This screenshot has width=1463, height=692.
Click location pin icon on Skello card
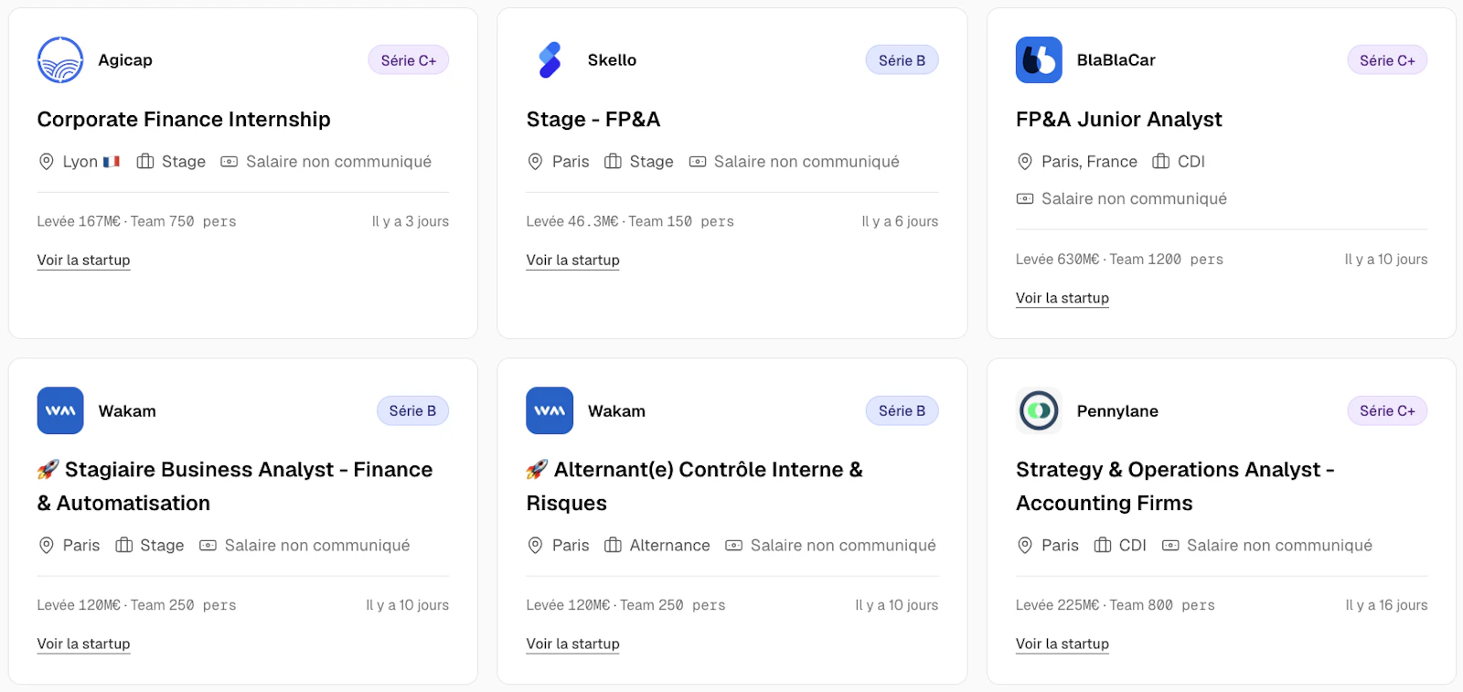[536, 162]
